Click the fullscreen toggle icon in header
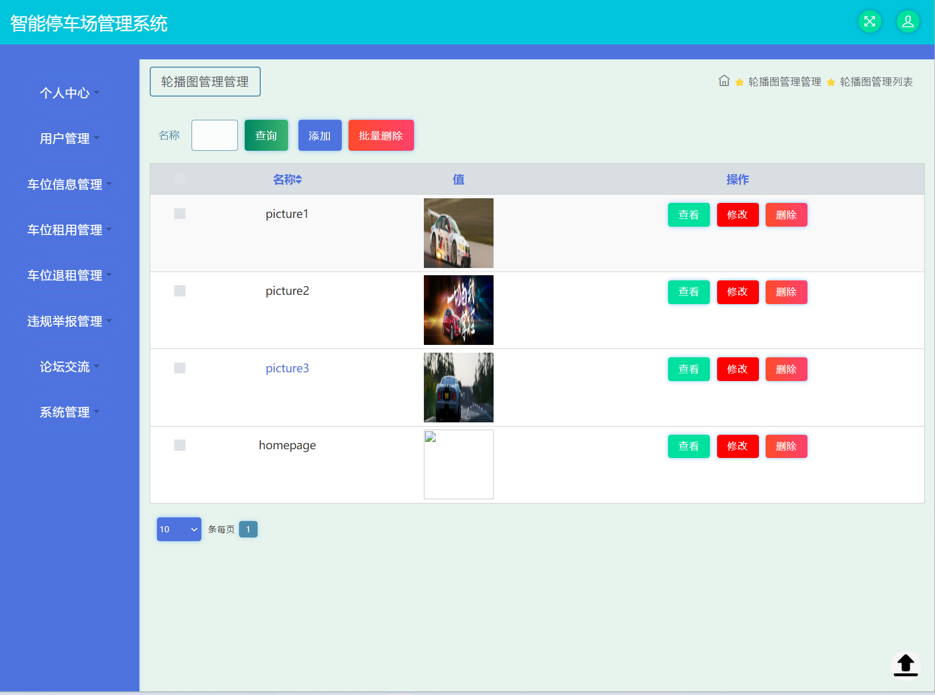This screenshot has height=695, width=935. pos(869,21)
